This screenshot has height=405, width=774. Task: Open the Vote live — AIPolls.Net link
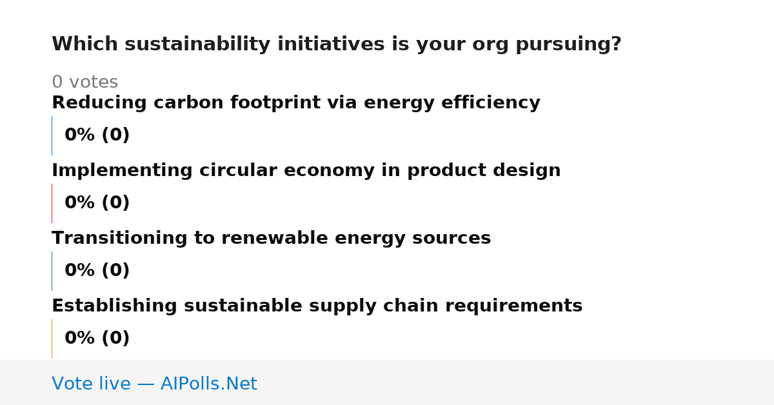coord(154,384)
